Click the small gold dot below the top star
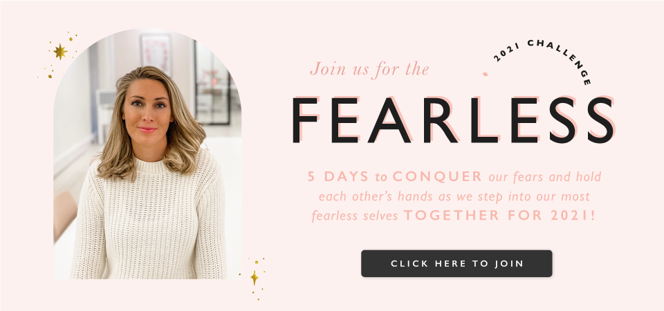 (50, 76)
